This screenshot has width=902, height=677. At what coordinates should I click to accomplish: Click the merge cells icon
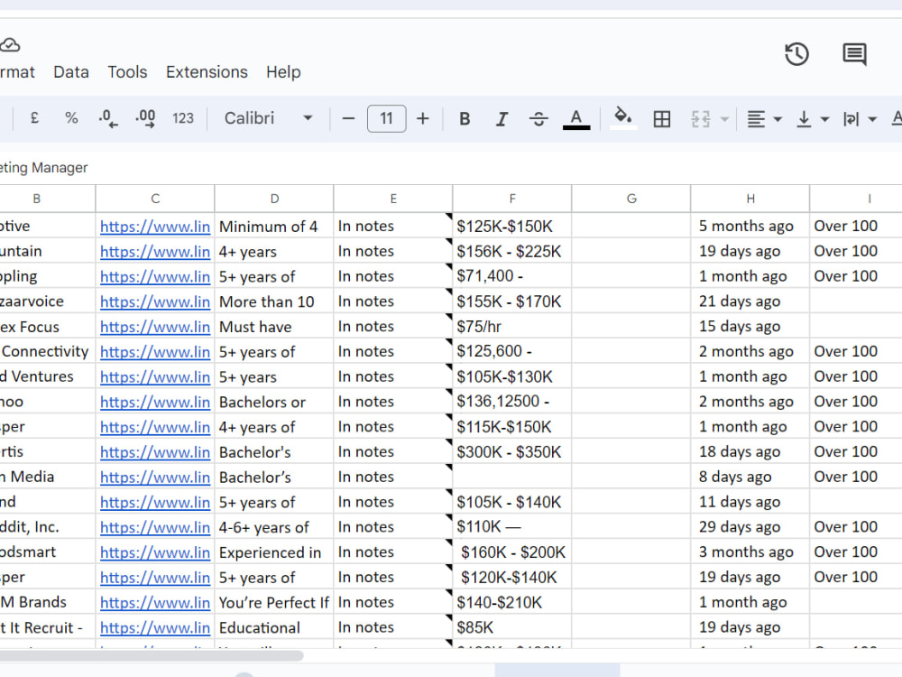(701, 118)
